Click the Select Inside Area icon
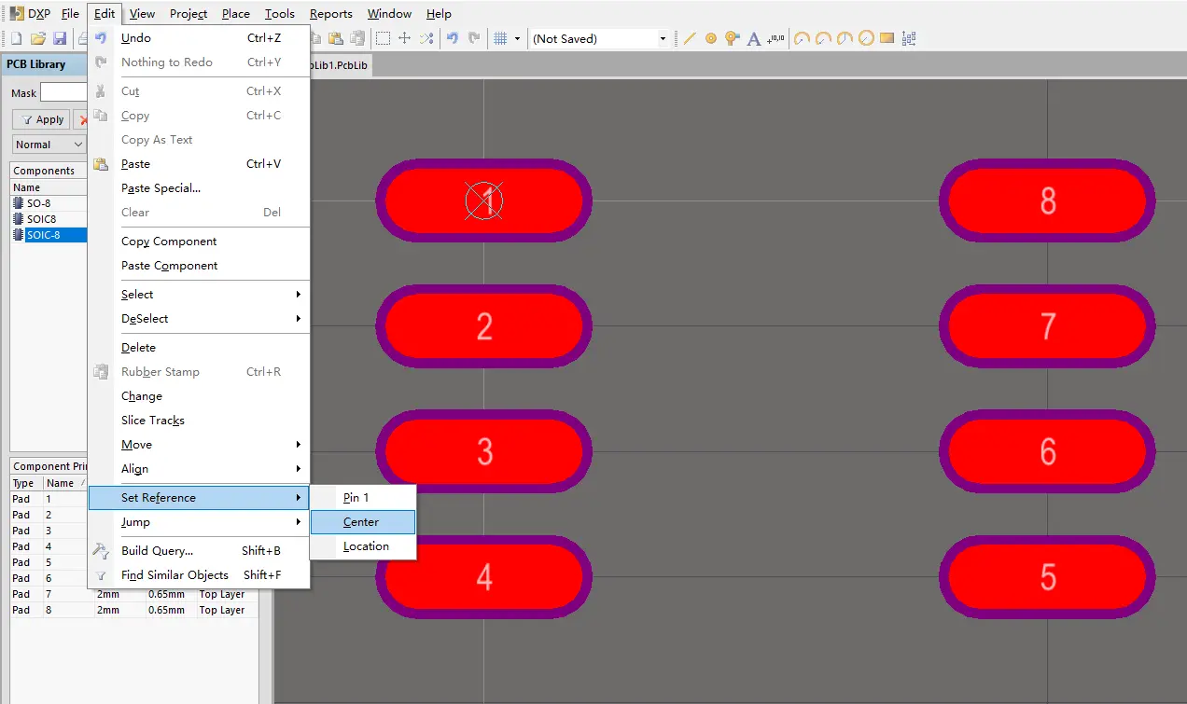Image resolution: width=1187 pixels, height=704 pixels. coord(383,38)
